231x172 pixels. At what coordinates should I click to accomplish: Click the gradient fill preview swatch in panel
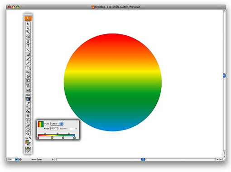click(x=40, y=124)
